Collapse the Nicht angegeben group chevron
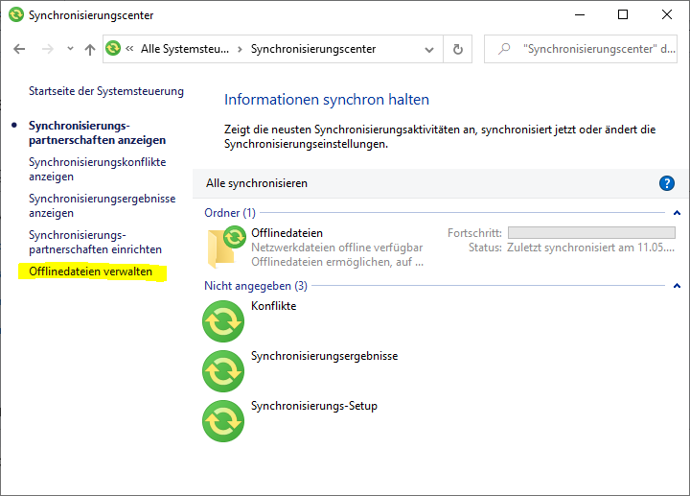Viewport: 690px width, 496px height. [x=677, y=286]
